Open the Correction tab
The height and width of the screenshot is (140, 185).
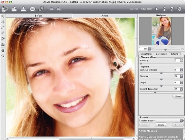click(x=161, y=54)
